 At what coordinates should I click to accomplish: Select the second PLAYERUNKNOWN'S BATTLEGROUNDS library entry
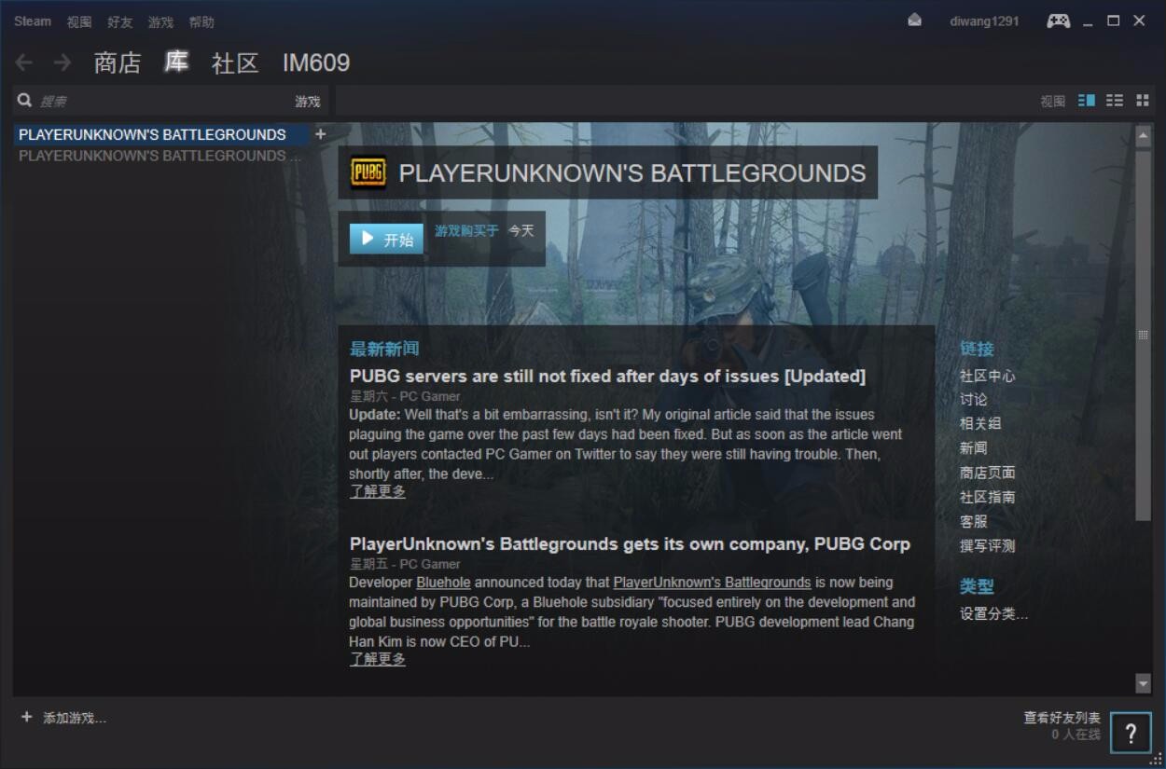point(159,156)
